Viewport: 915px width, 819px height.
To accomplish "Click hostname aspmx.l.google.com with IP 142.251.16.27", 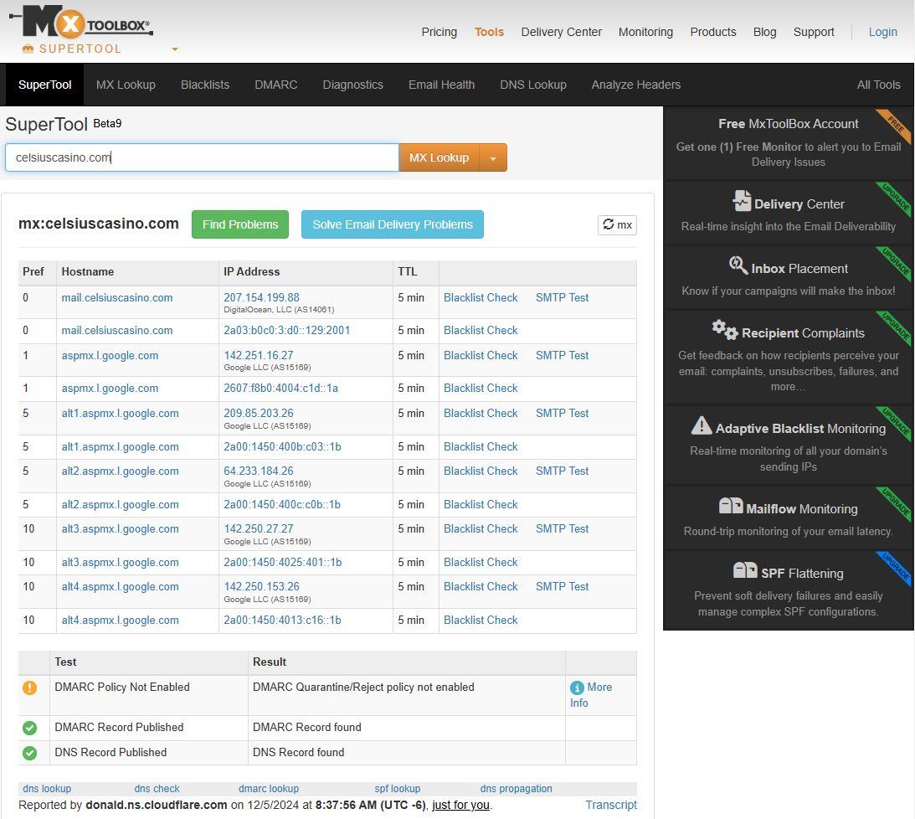I will click(110, 356).
